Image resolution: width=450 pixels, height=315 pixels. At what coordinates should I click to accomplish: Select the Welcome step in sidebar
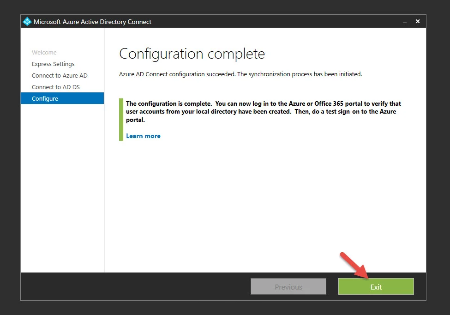pos(44,53)
